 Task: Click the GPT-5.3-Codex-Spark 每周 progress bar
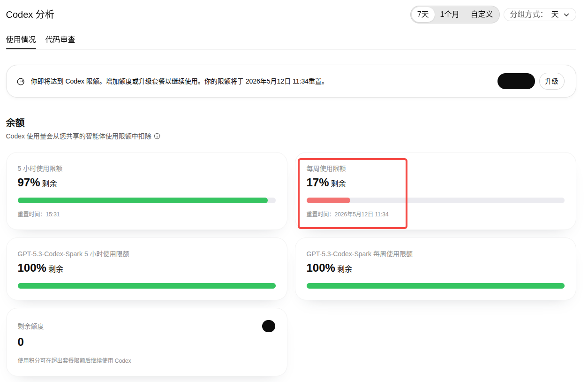tap(436, 286)
